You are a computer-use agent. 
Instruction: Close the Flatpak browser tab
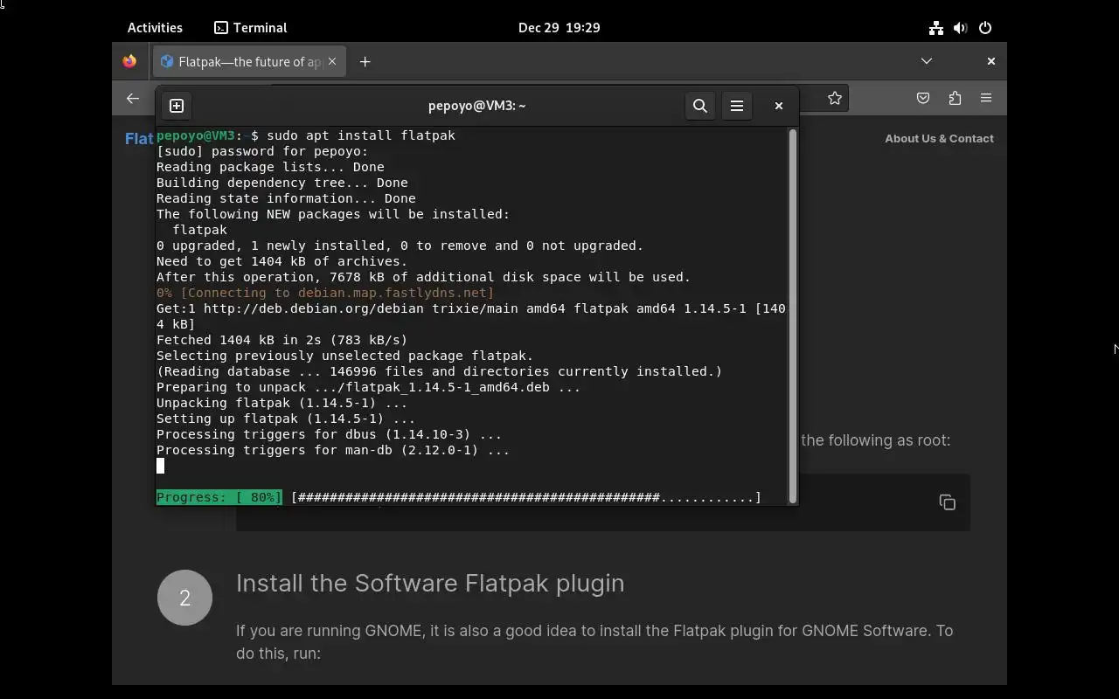[332, 61]
